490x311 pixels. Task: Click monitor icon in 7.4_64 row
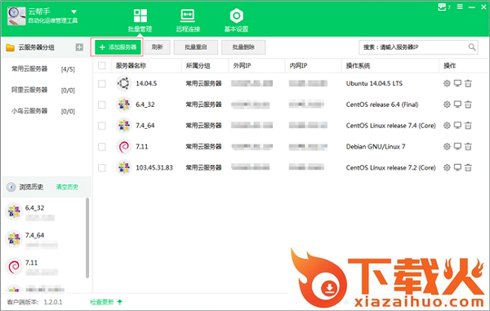pyautogui.click(x=457, y=126)
